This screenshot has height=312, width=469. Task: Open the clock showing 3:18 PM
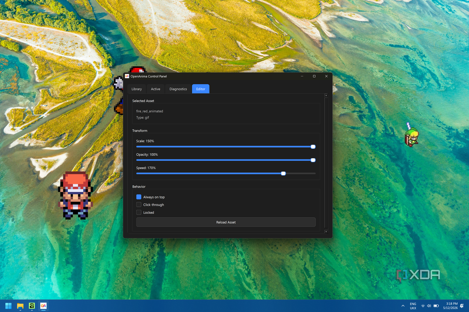coord(450,306)
